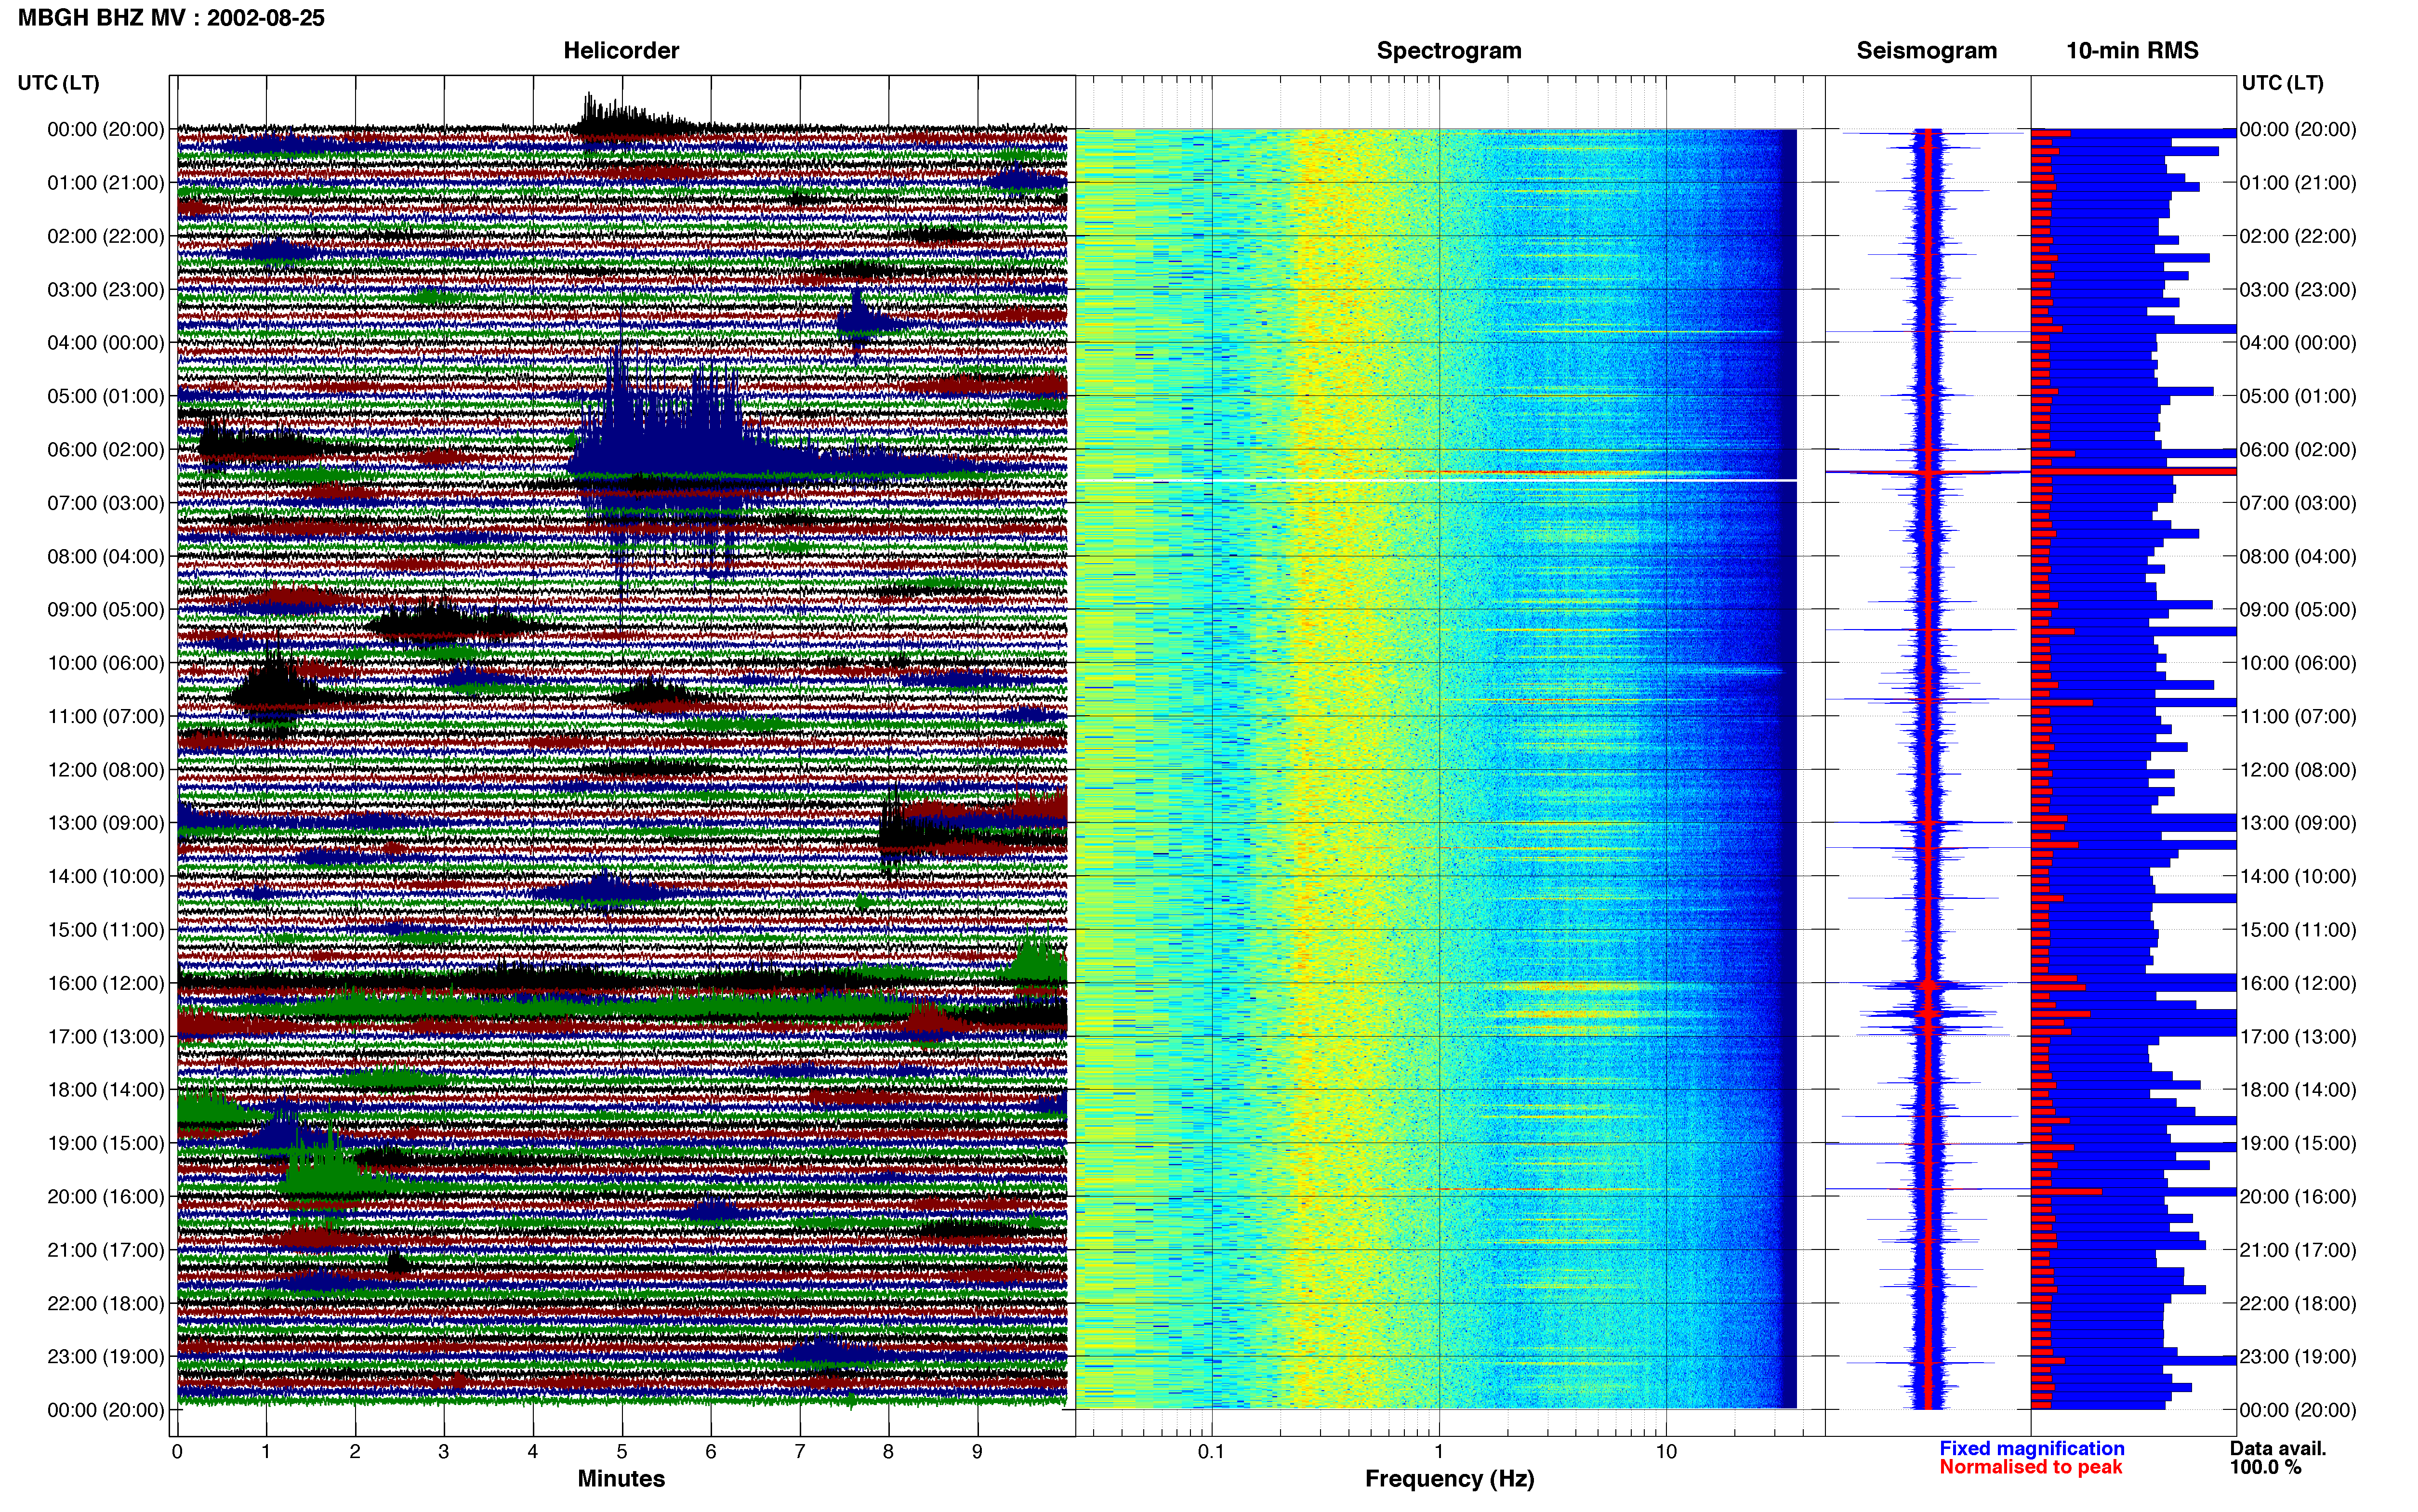Click frequency tick label 1

pos(1439,1451)
